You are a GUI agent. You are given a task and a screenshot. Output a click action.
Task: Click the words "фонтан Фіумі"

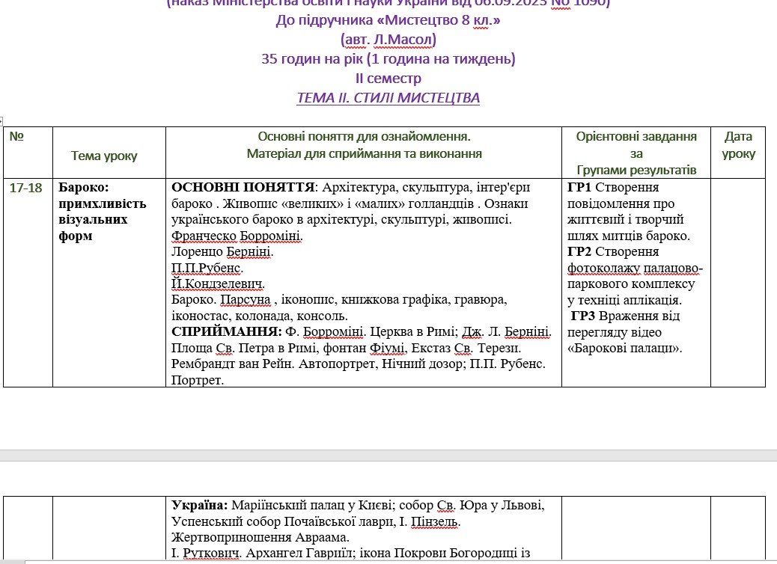click(x=363, y=348)
